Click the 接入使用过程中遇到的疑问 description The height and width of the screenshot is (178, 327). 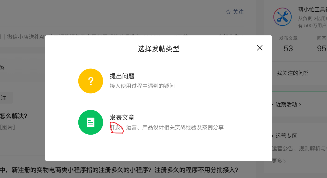pyautogui.click(x=142, y=86)
